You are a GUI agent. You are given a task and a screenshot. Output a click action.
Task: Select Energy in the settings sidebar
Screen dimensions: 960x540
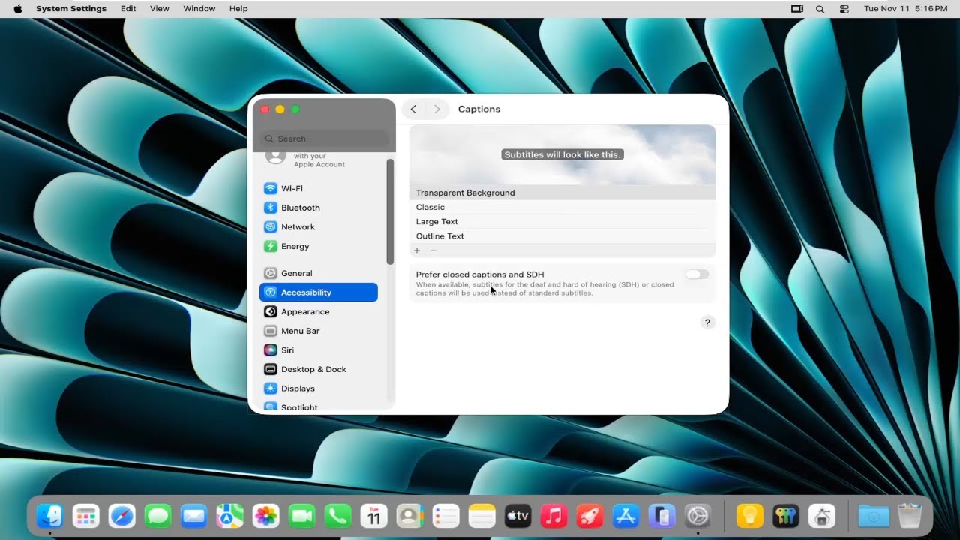tap(319, 246)
